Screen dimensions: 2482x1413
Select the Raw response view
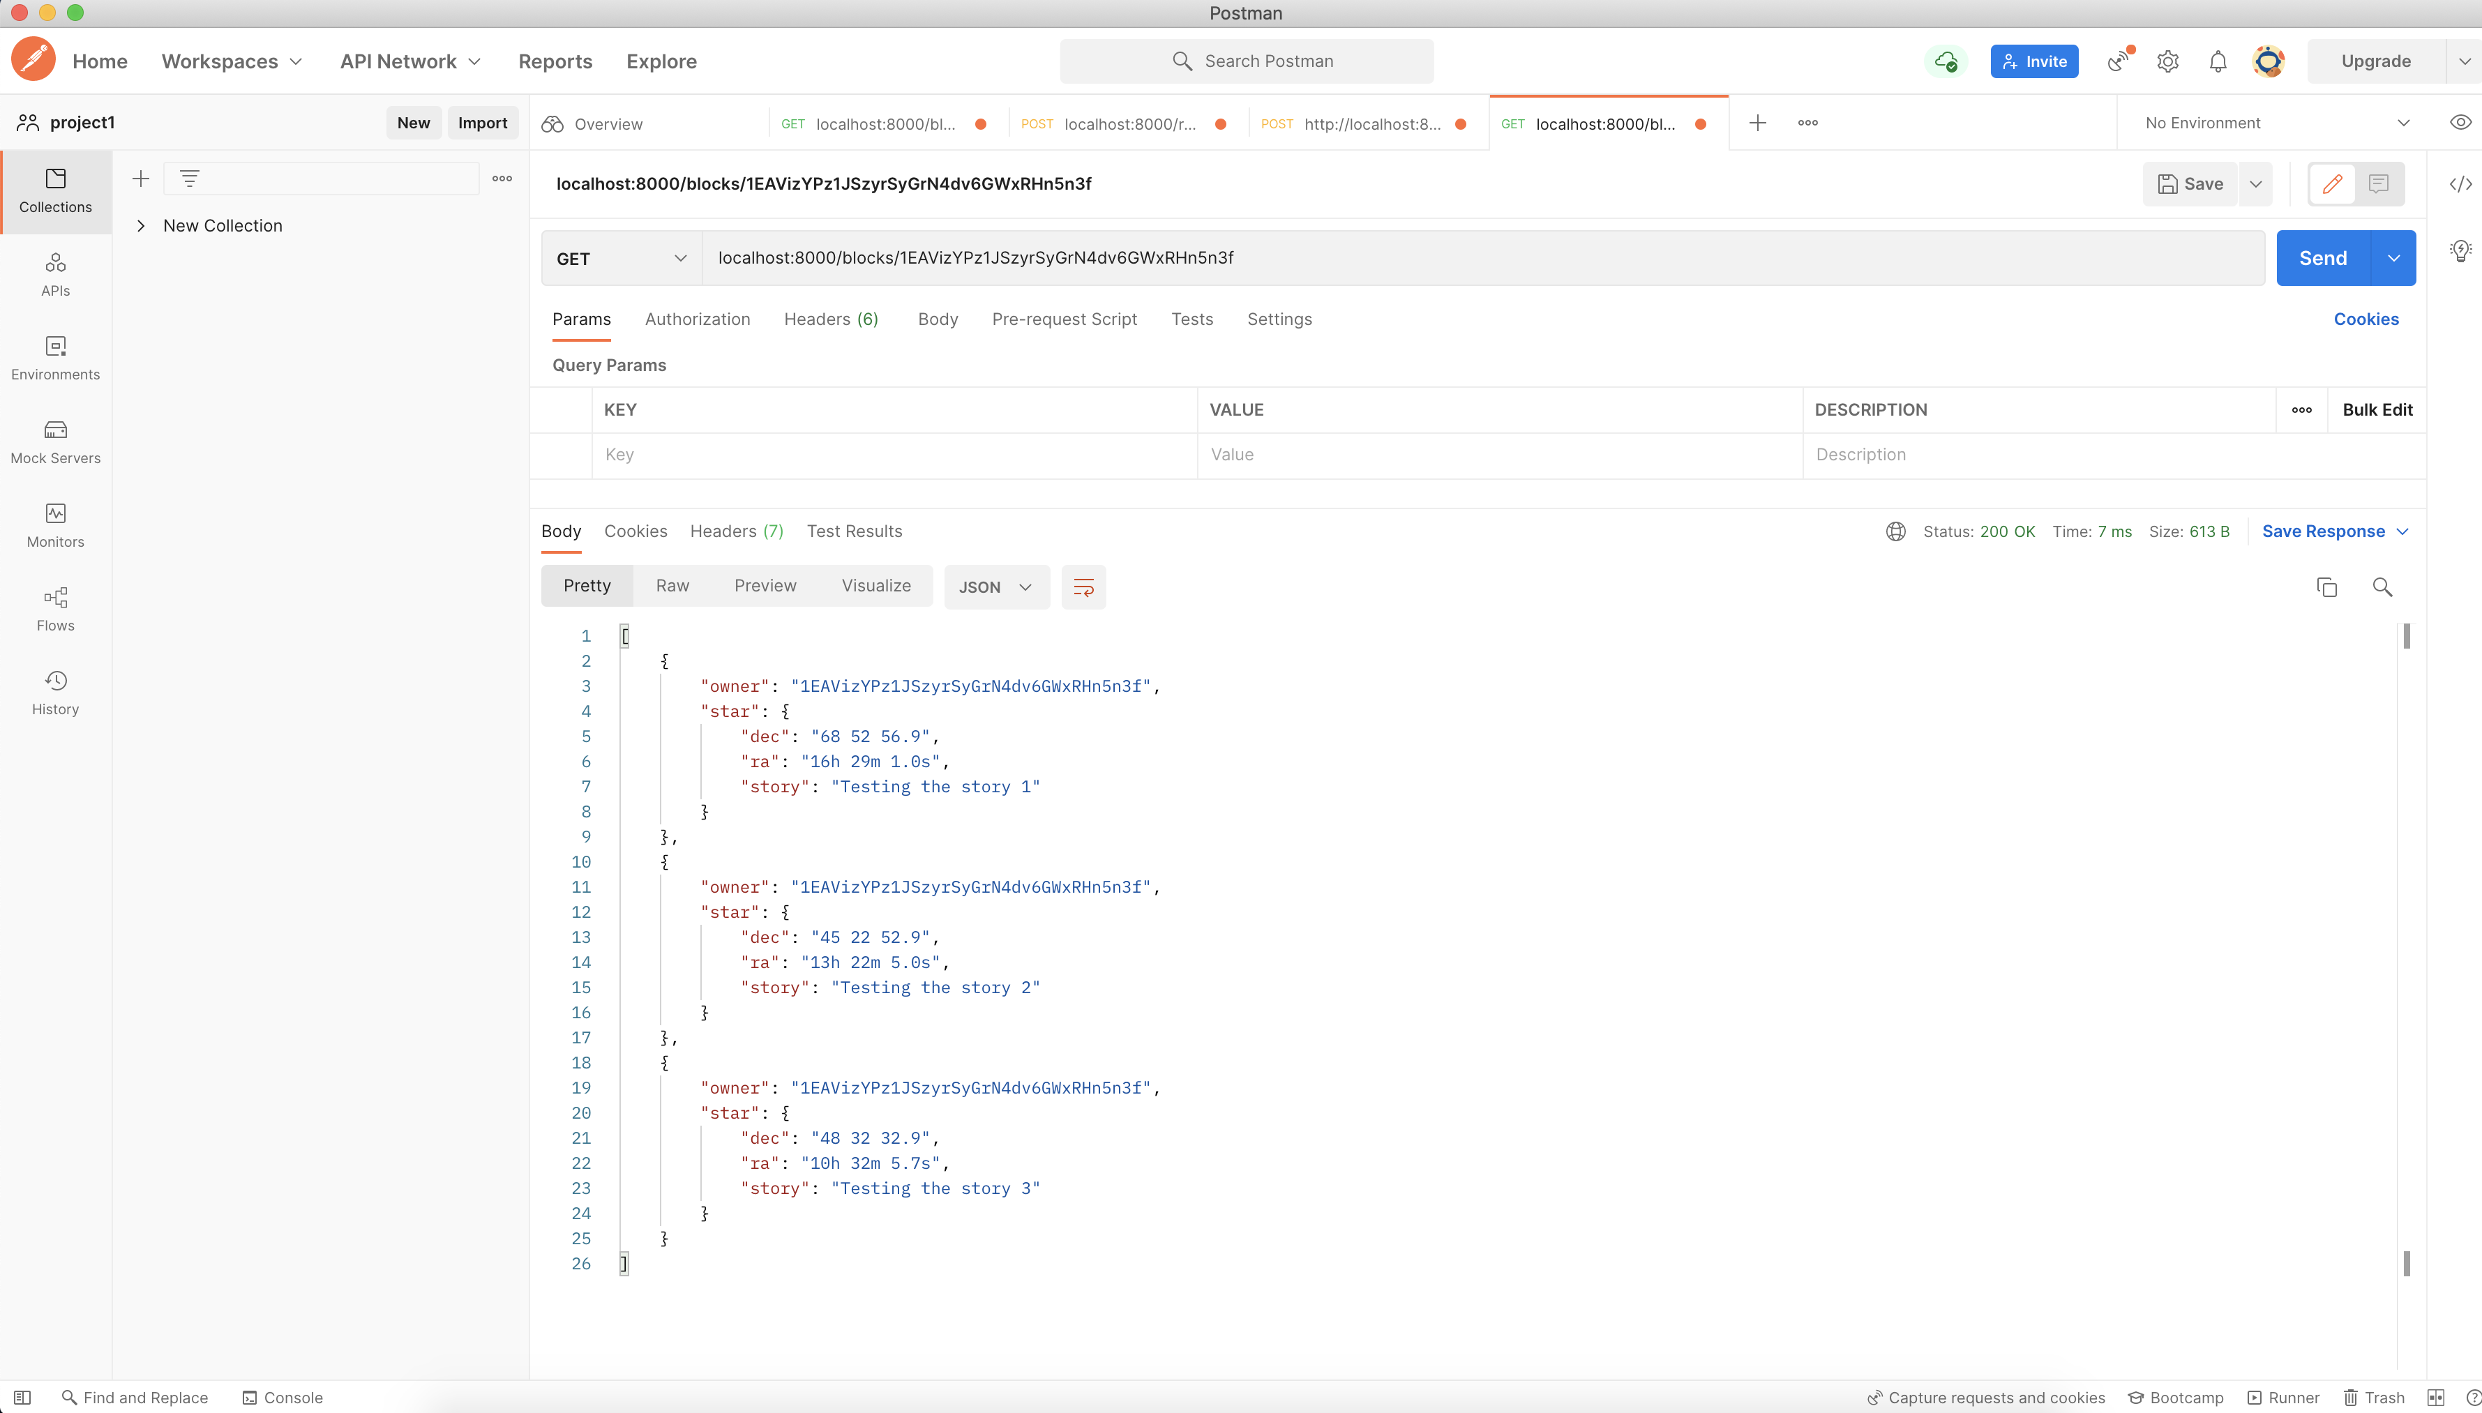[672, 586]
